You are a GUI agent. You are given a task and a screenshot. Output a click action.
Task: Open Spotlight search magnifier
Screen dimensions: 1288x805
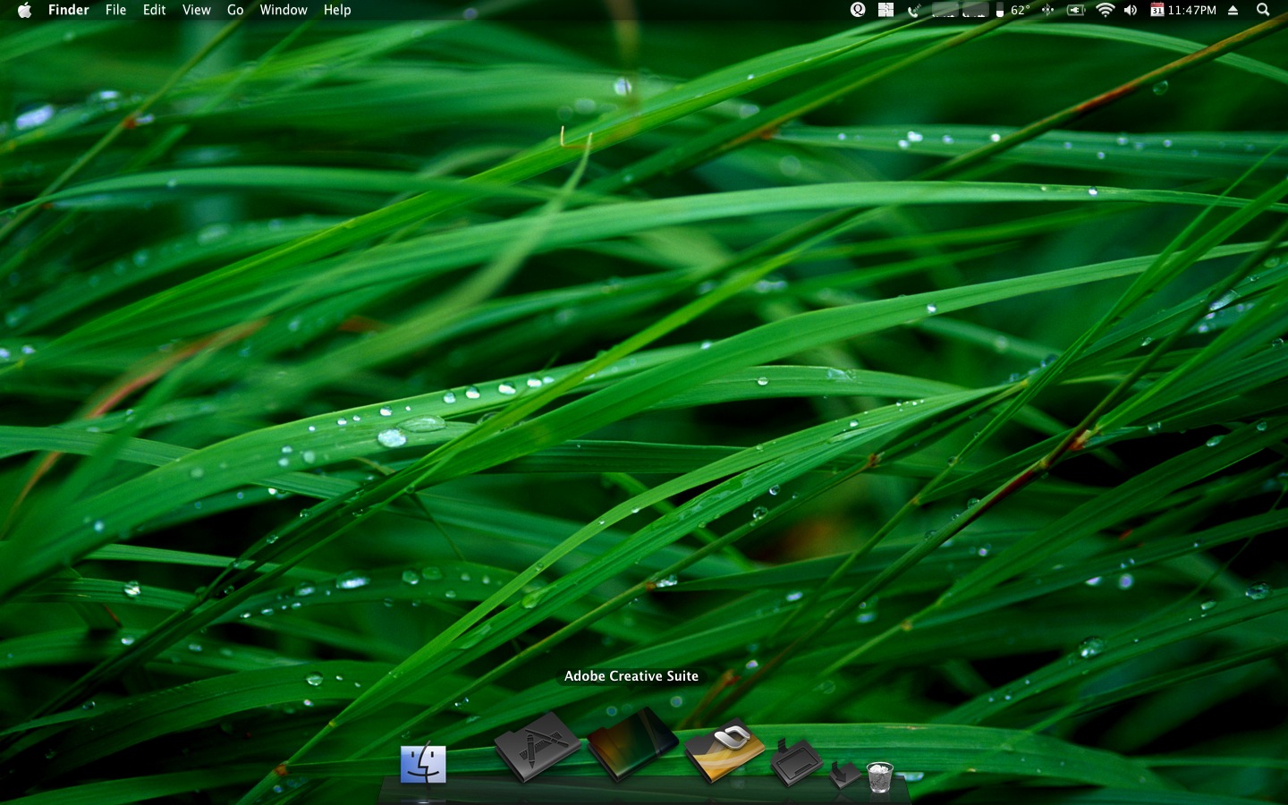point(1263,10)
